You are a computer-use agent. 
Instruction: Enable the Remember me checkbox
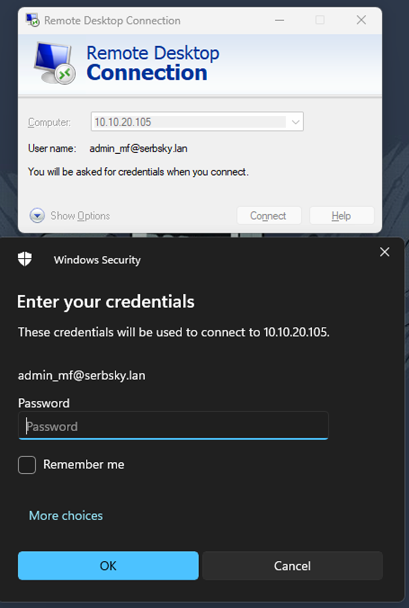click(27, 465)
